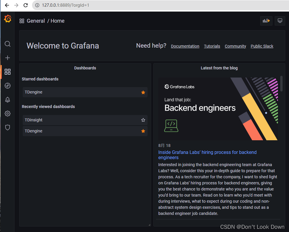289x232 pixels.
Task: Unstar TDengine in Recently viewed dashboards
Action: point(143,131)
